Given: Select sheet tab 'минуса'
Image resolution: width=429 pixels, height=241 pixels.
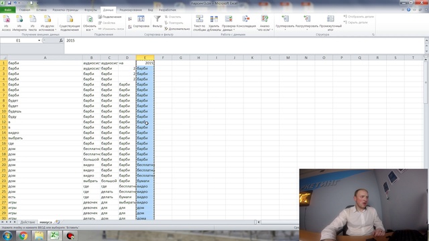Looking at the screenshot, I should tap(46, 222).
